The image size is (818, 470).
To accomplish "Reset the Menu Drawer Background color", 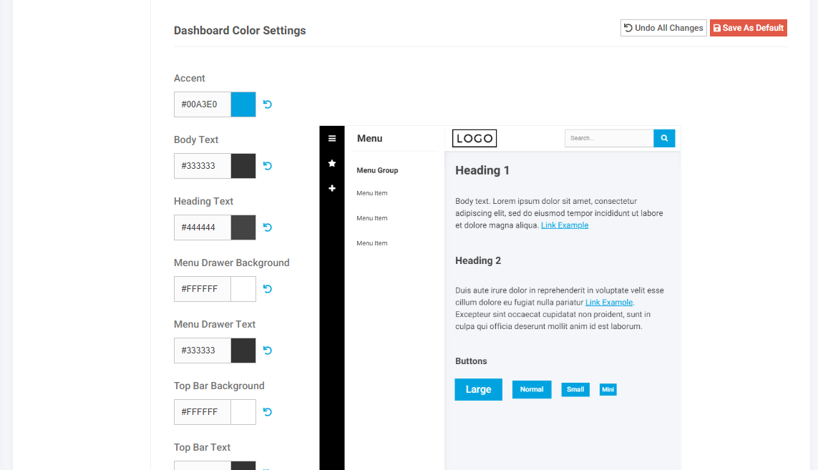I will click(268, 289).
